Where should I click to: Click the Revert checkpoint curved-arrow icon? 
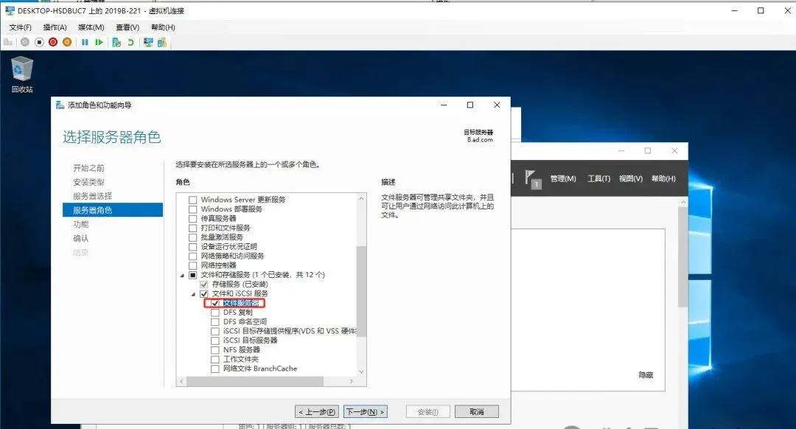[x=130, y=42]
